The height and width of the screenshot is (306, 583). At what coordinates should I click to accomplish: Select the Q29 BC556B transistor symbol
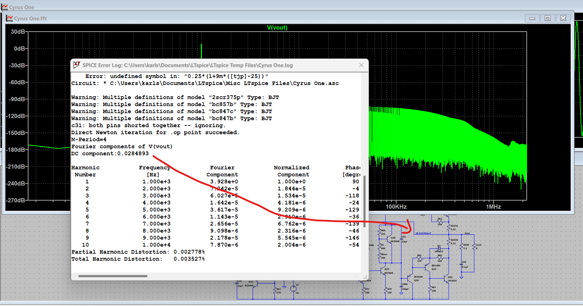410,279
